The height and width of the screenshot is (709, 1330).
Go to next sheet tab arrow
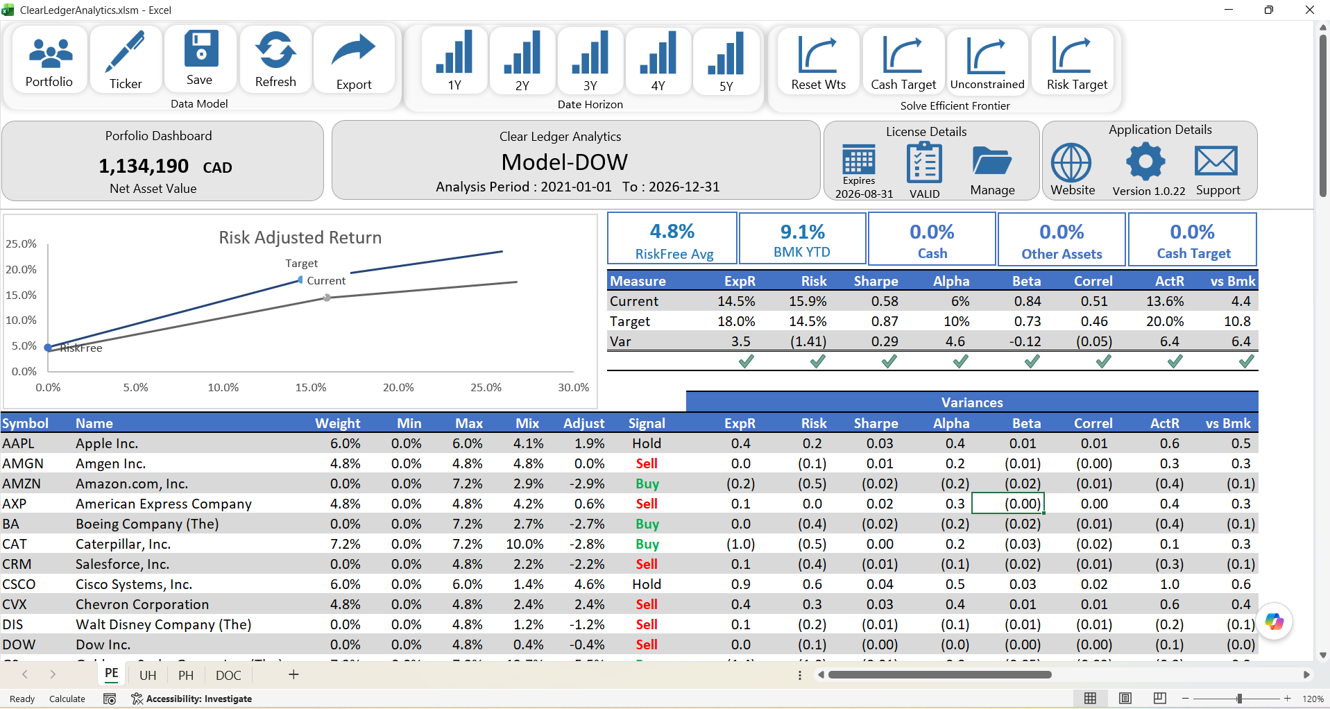click(x=53, y=674)
